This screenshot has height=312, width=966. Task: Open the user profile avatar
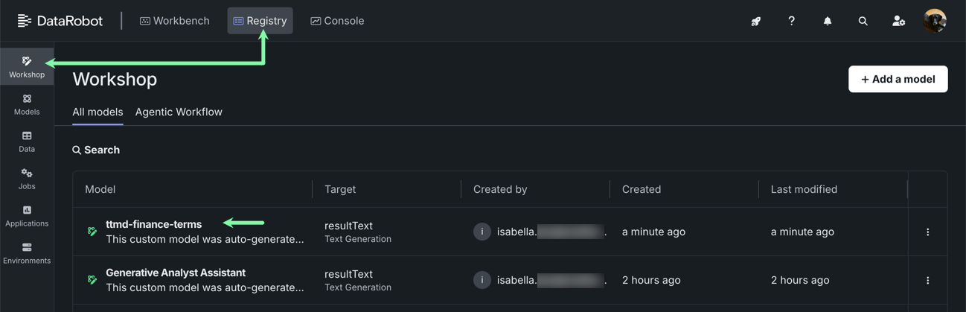click(x=934, y=21)
